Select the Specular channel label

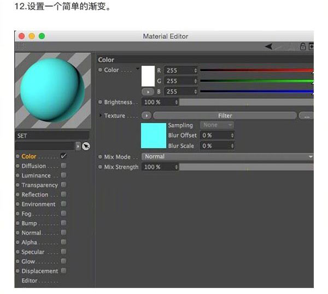coord(33,252)
